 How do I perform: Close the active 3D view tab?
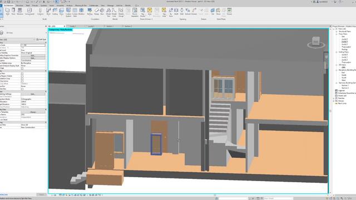[x=65, y=26]
